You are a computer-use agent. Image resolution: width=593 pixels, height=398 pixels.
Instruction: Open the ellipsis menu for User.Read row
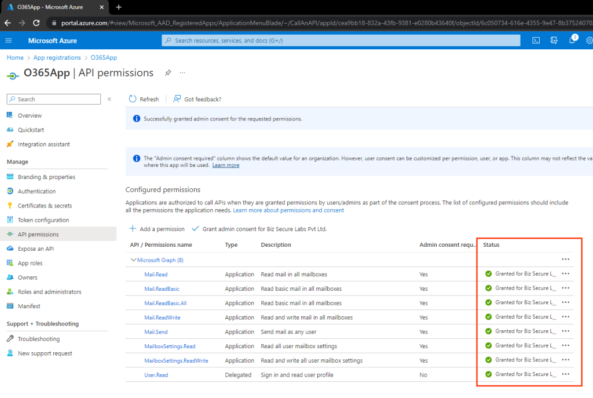[x=566, y=374]
